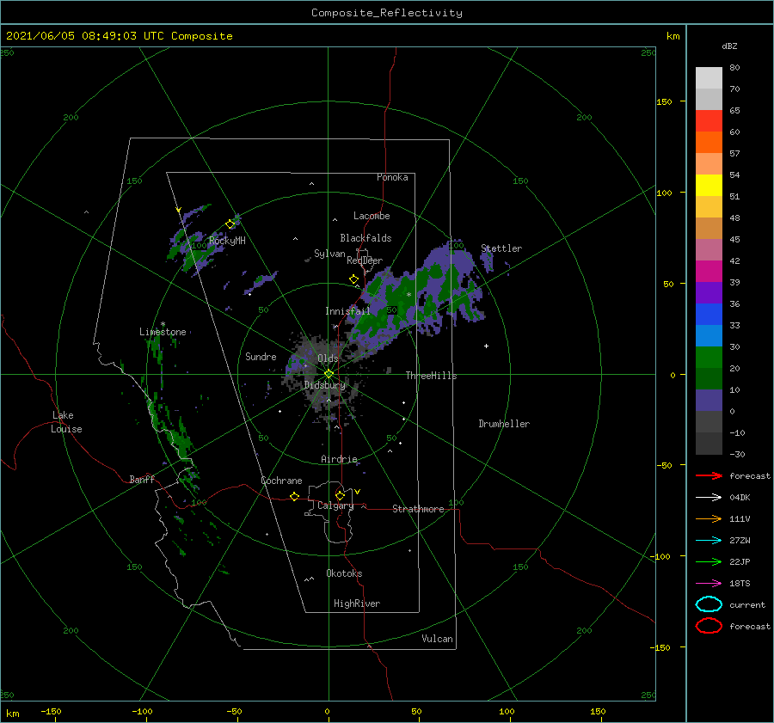
Task: Pick the red 65 dBZ color swatch
Action: point(709,121)
